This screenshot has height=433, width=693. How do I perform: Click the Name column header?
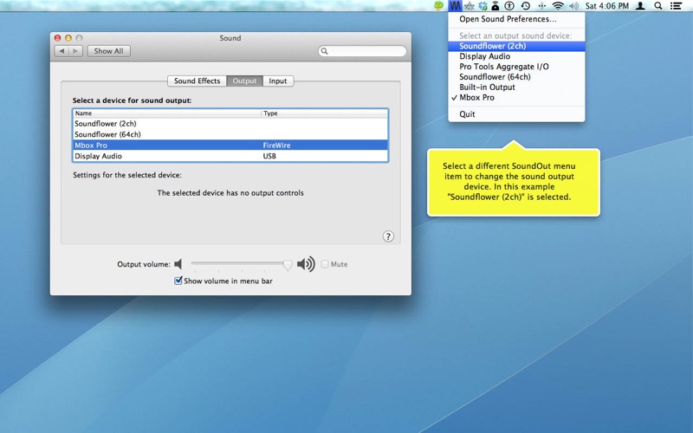[167, 113]
